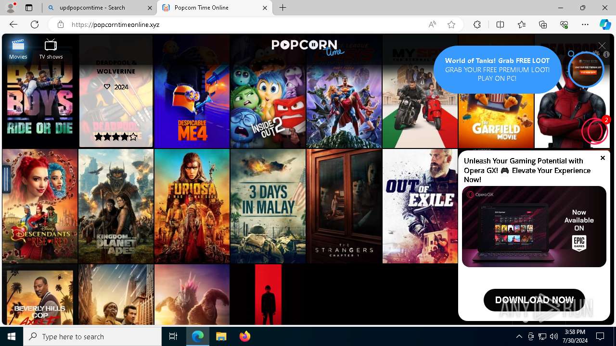The width and height of the screenshot is (616, 346).
Task: Click the DOWNLOAD NOW button
Action: pos(534,300)
